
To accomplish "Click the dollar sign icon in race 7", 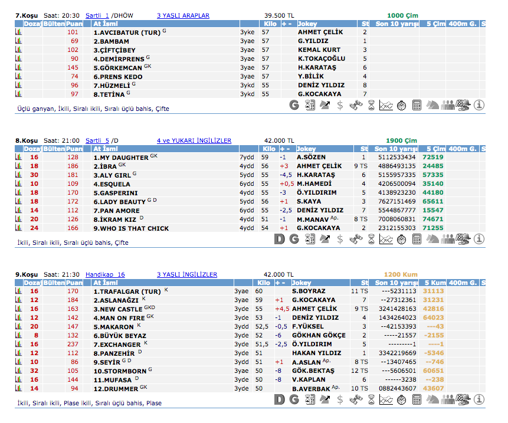I will tap(340, 105).
